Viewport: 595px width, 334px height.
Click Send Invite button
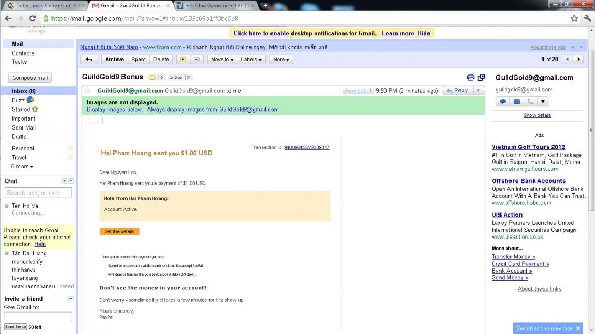pos(16,327)
